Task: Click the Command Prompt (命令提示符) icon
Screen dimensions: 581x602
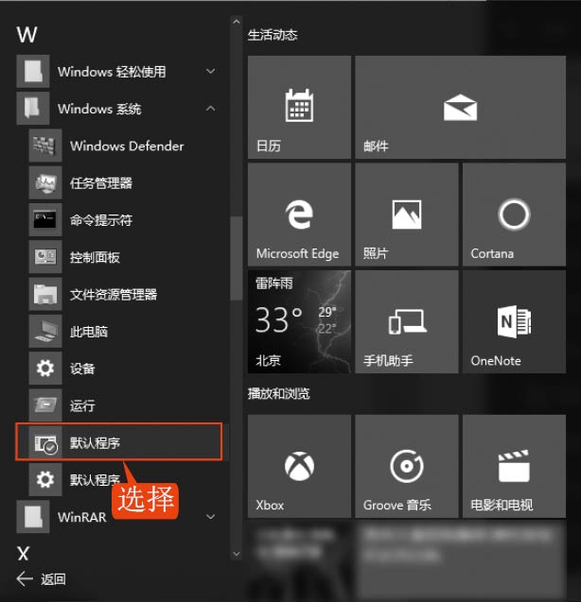Action: point(45,220)
